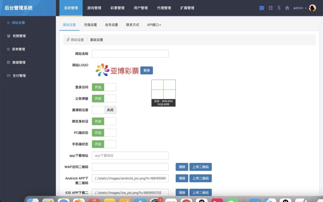323x202 pixels.
Task: Click the dollar sign icon in top bar
Action: (x=279, y=8)
